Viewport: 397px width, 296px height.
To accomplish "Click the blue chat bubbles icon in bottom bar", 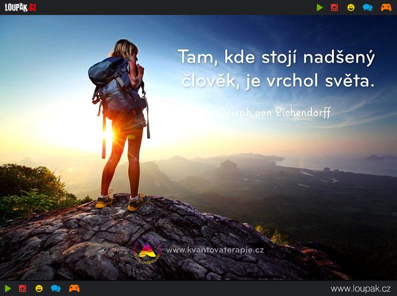I will (56, 288).
